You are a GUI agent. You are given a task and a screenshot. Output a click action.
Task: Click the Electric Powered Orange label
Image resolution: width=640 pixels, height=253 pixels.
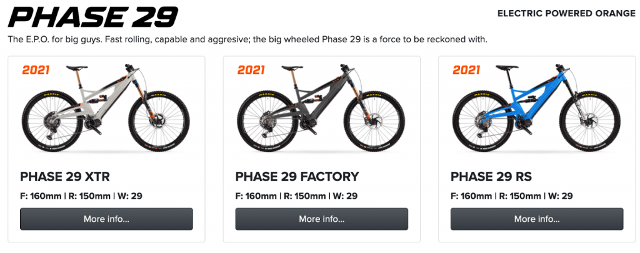coord(566,14)
